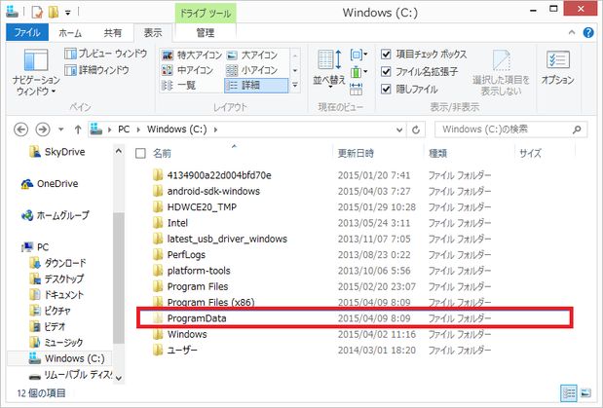Click PC in the address bar
This screenshot has height=408, width=603.
tap(124, 130)
